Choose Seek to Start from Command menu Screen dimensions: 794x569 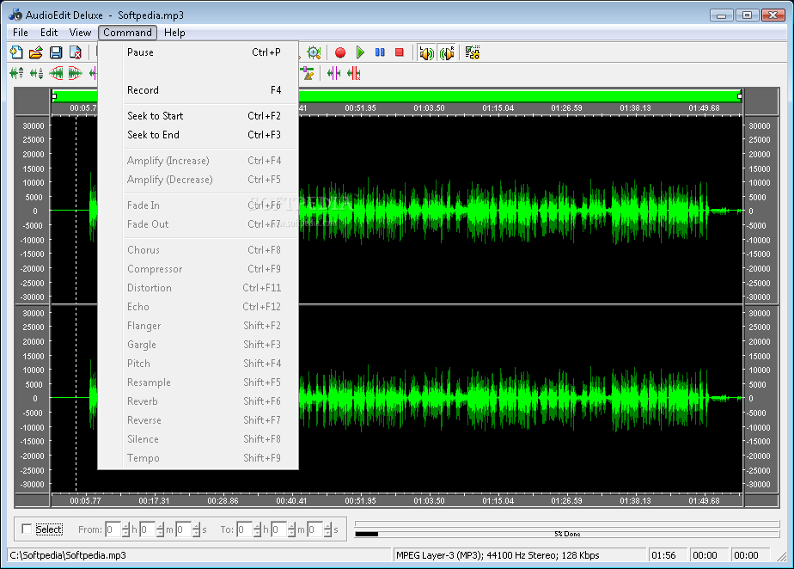pos(156,116)
